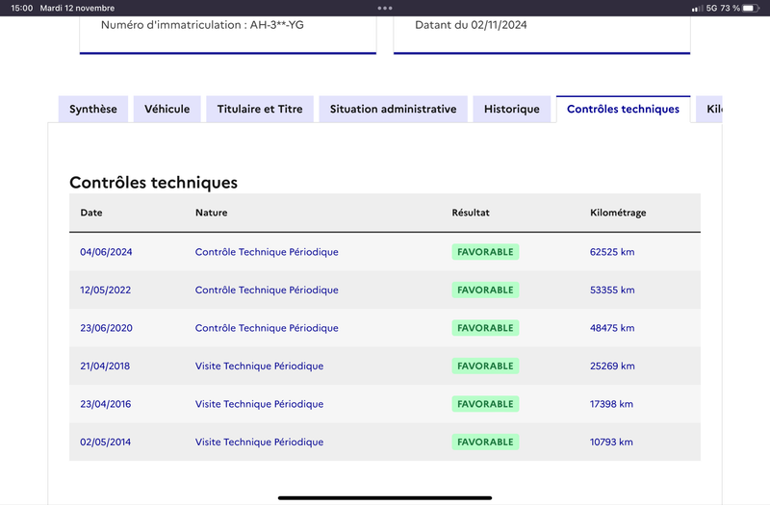
Task: Open the partially visible Kilométrage tab
Action: [709, 109]
